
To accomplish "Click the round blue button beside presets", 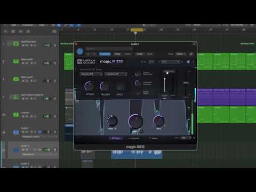I will pos(188,62).
